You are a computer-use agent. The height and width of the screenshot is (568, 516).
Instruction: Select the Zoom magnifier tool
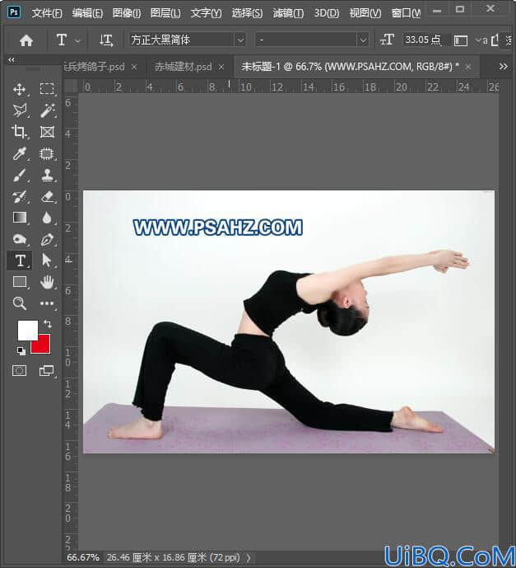point(20,303)
